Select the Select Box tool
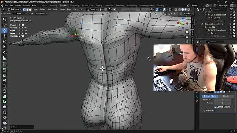Viewport: 237px width, 133px height. click(4, 19)
